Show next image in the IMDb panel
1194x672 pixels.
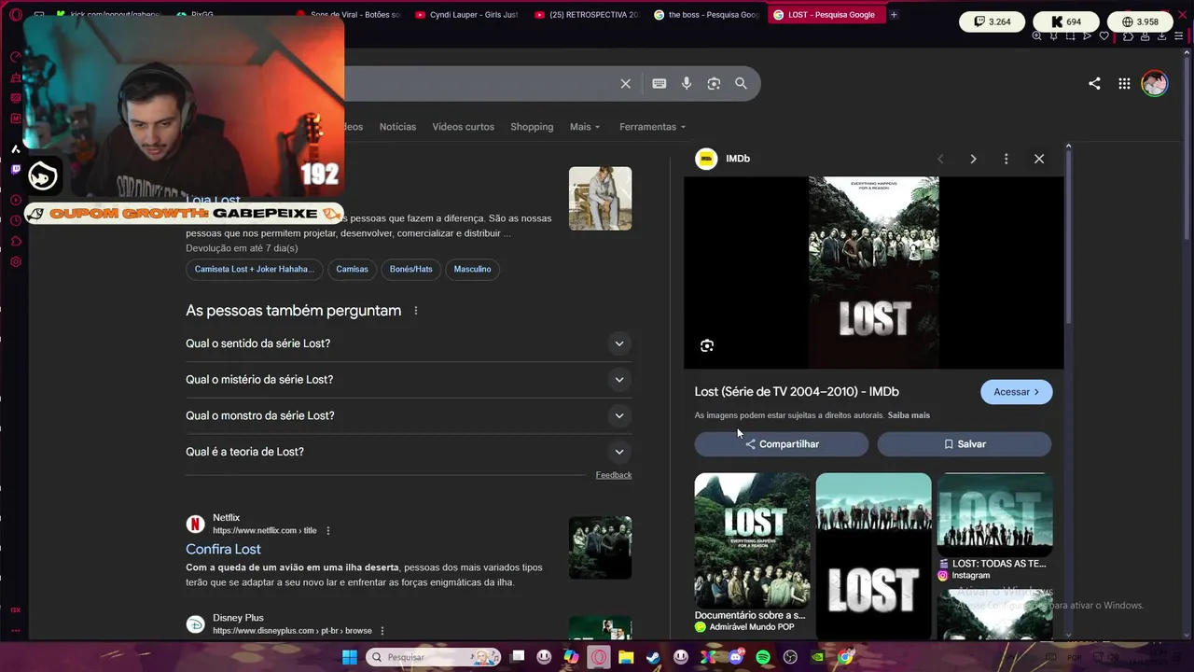[973, 159]
